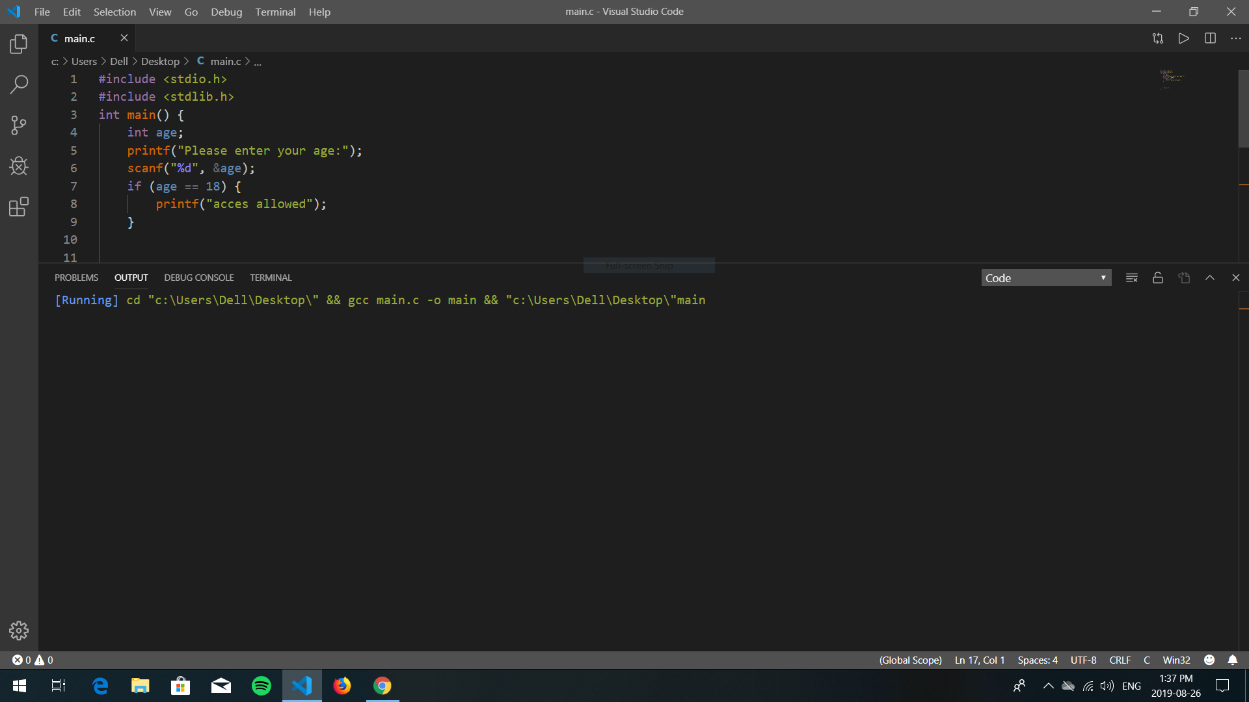Click the CRLF line ending indicator
The height and width of the screenshot is (702, 1249).
1120,660
